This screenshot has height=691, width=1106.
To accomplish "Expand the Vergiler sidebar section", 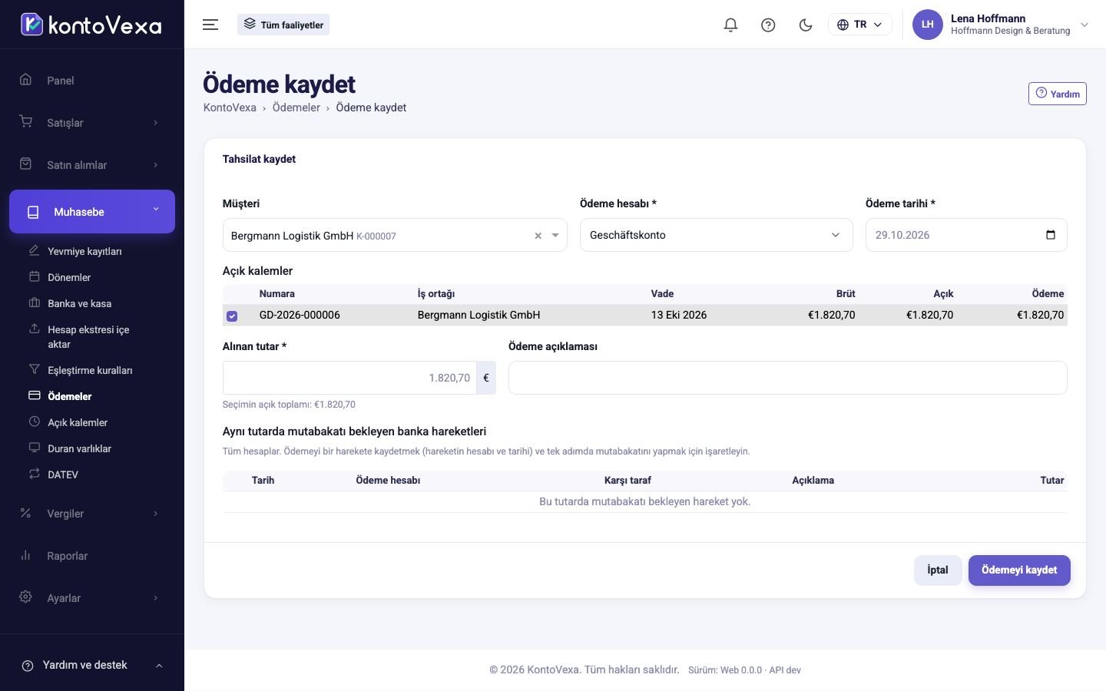I will (x=92, y=514).
